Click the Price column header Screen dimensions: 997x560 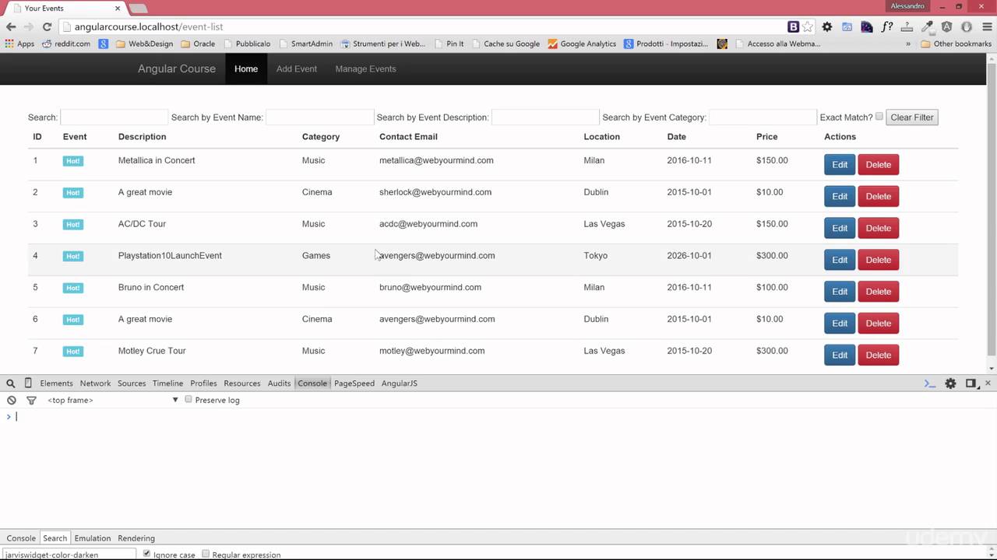coord(767,137)
